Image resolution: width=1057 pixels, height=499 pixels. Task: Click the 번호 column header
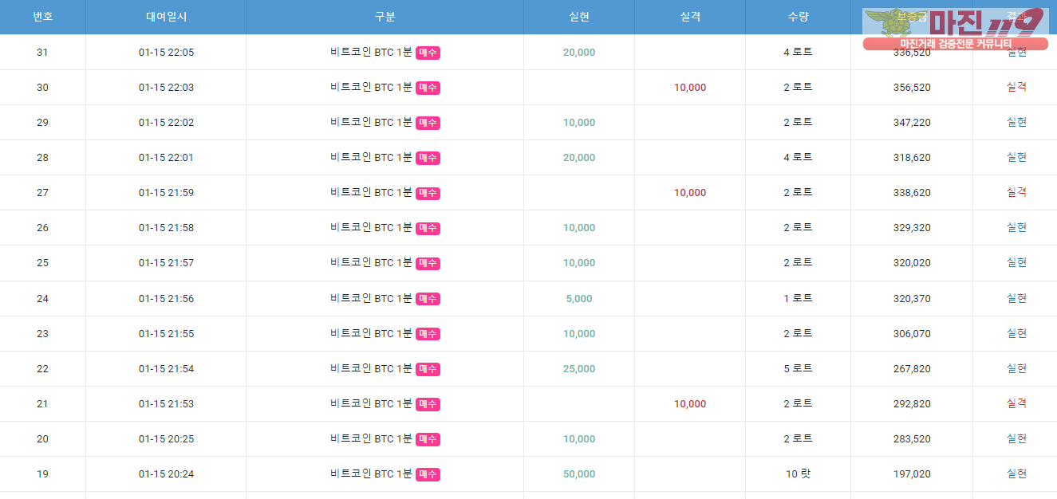pos(42,17)
